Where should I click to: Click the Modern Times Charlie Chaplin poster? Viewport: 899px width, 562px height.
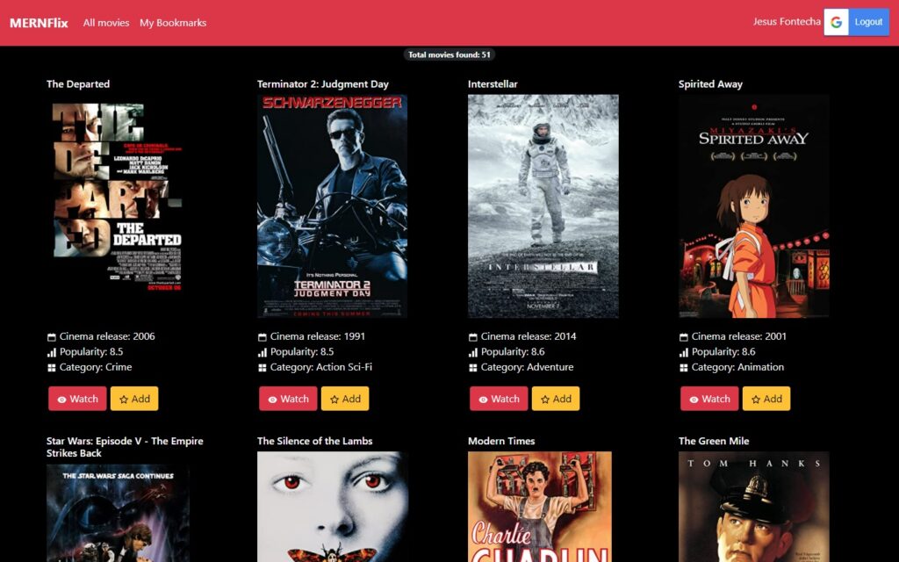pos(539,506)
